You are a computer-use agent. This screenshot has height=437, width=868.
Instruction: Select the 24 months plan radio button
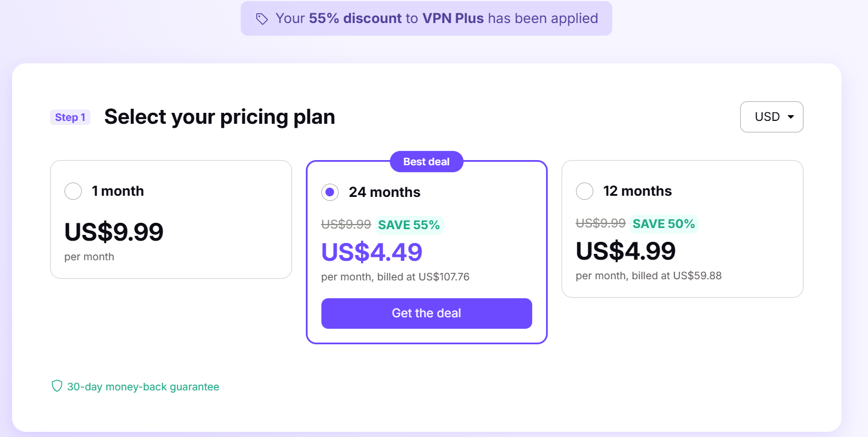329,192
